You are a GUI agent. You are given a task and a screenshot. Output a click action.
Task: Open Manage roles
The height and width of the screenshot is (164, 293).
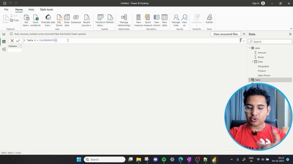pos(176,20)
